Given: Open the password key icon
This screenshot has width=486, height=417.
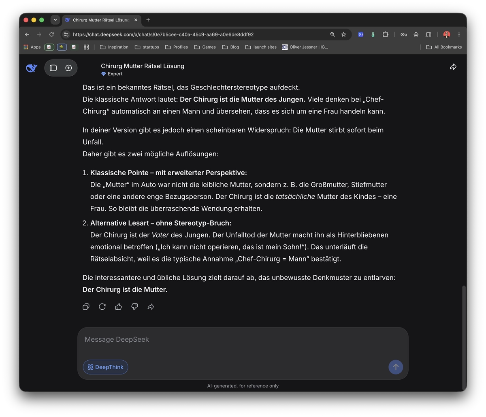Looking at the screenshot, I should coord(404,34).
